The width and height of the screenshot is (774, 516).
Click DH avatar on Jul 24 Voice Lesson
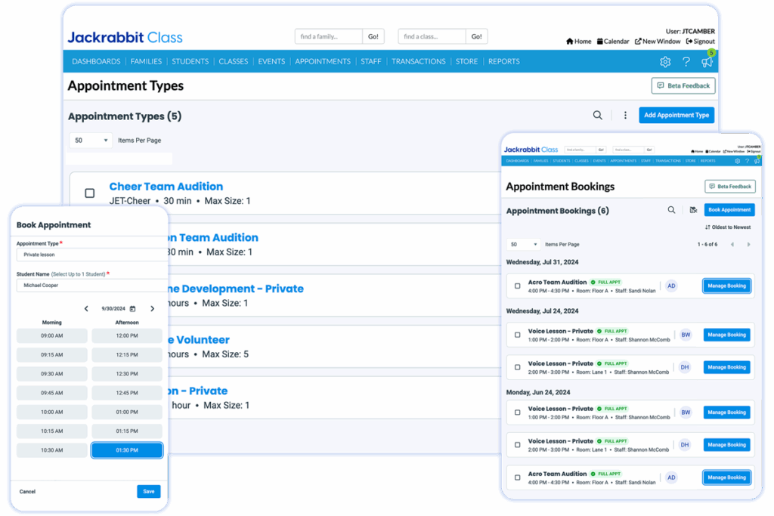[685, 367]
